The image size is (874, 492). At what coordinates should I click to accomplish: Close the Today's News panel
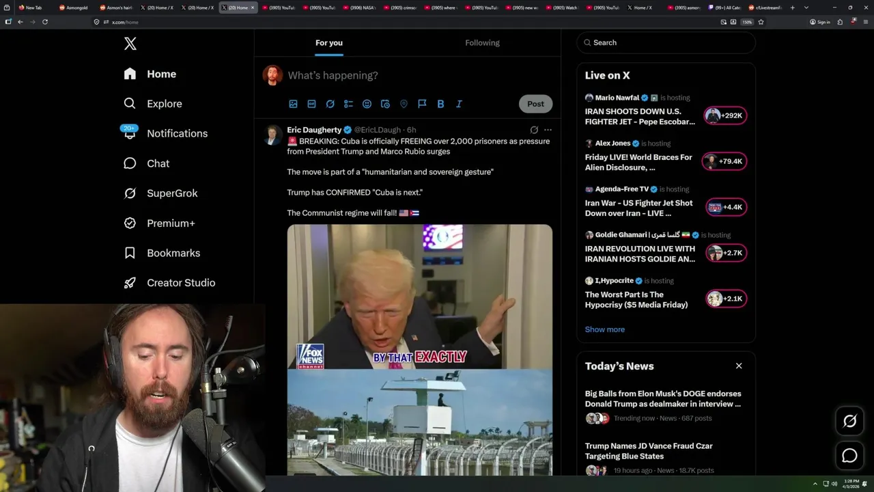(739, 366)
